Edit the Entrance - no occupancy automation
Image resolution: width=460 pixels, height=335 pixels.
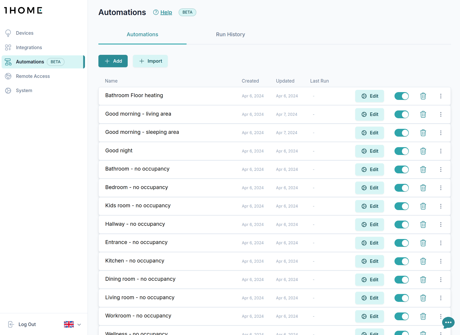(369, 243)
